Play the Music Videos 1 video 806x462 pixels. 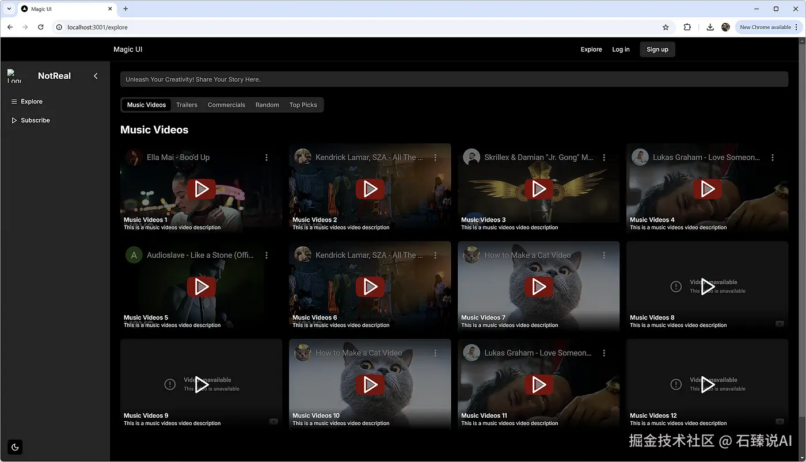click(201, 189)
